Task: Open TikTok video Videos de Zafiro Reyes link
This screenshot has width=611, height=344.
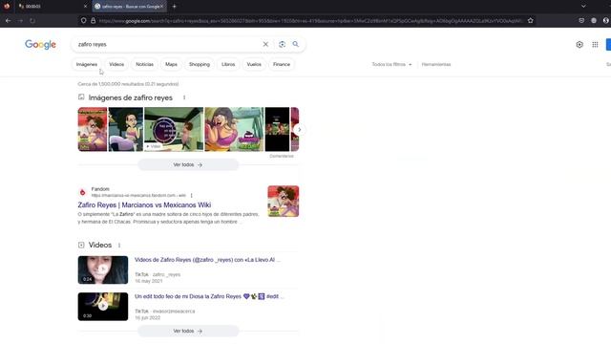Action: [207, 260]
